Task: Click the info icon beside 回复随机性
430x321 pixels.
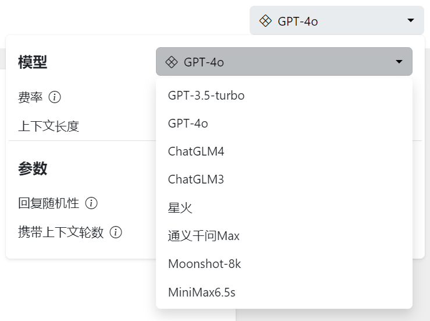Action: pos(91,203)
